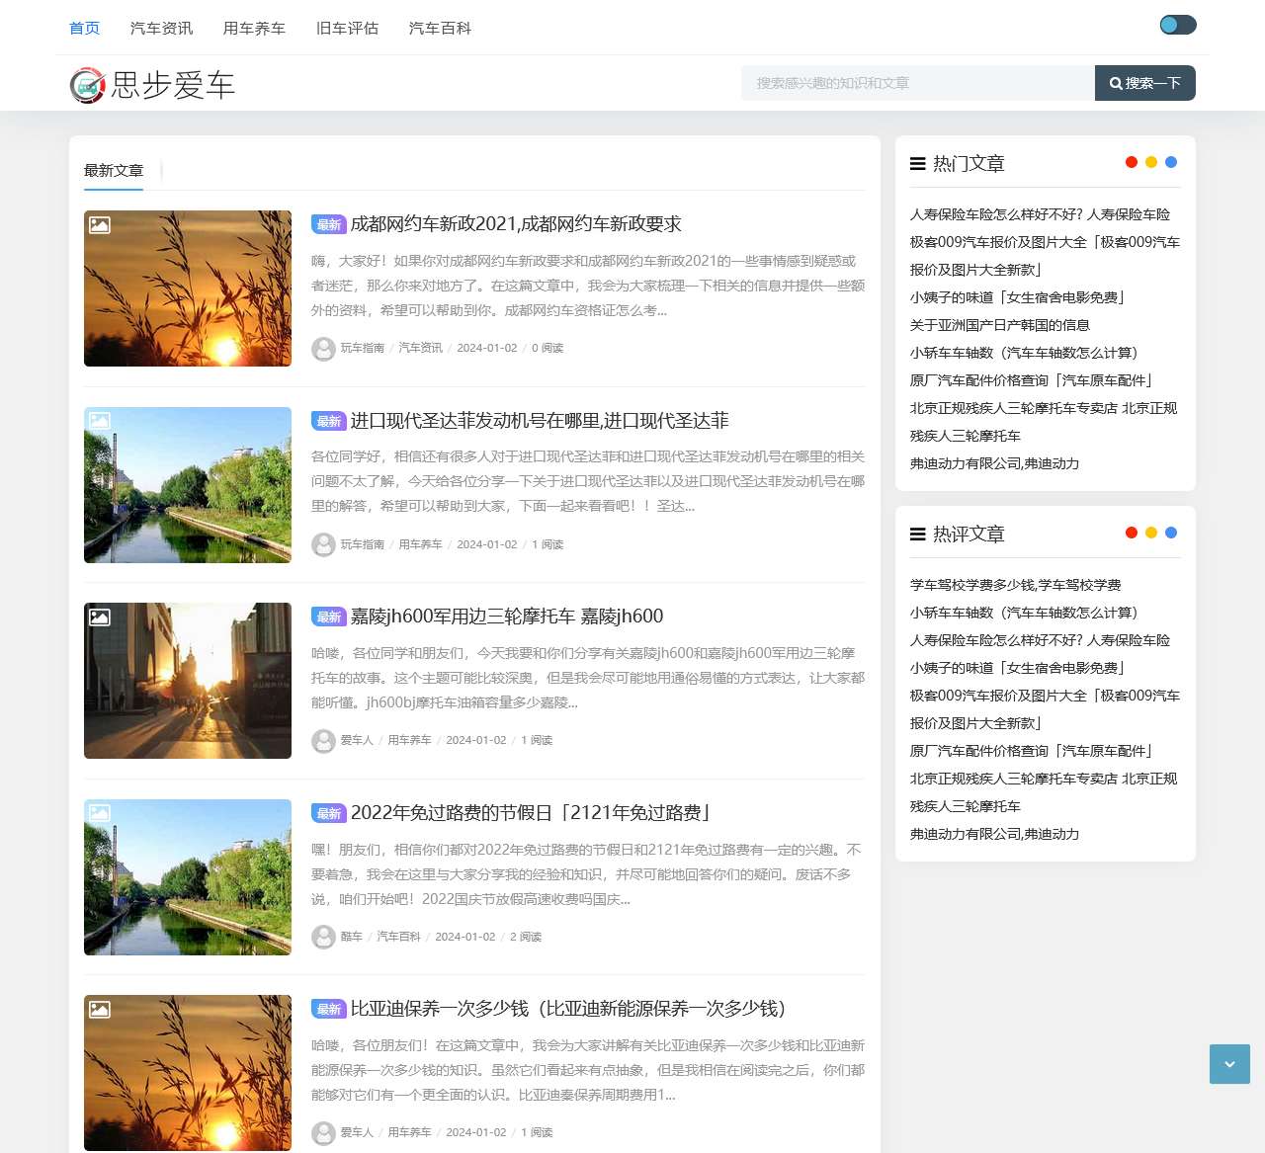1265x1153 pixels.
Task: Click the avatar icon of author 玩车指南
Action: click(x=323, y=349)
